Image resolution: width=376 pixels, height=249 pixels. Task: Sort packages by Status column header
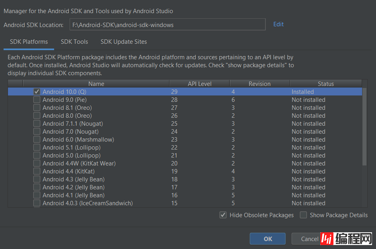click(325, 84)
